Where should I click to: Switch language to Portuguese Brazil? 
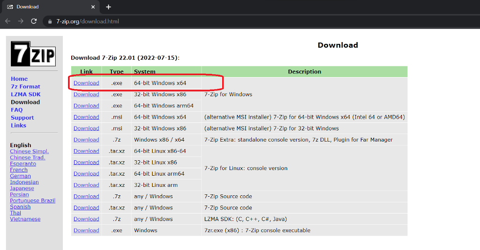33,200
